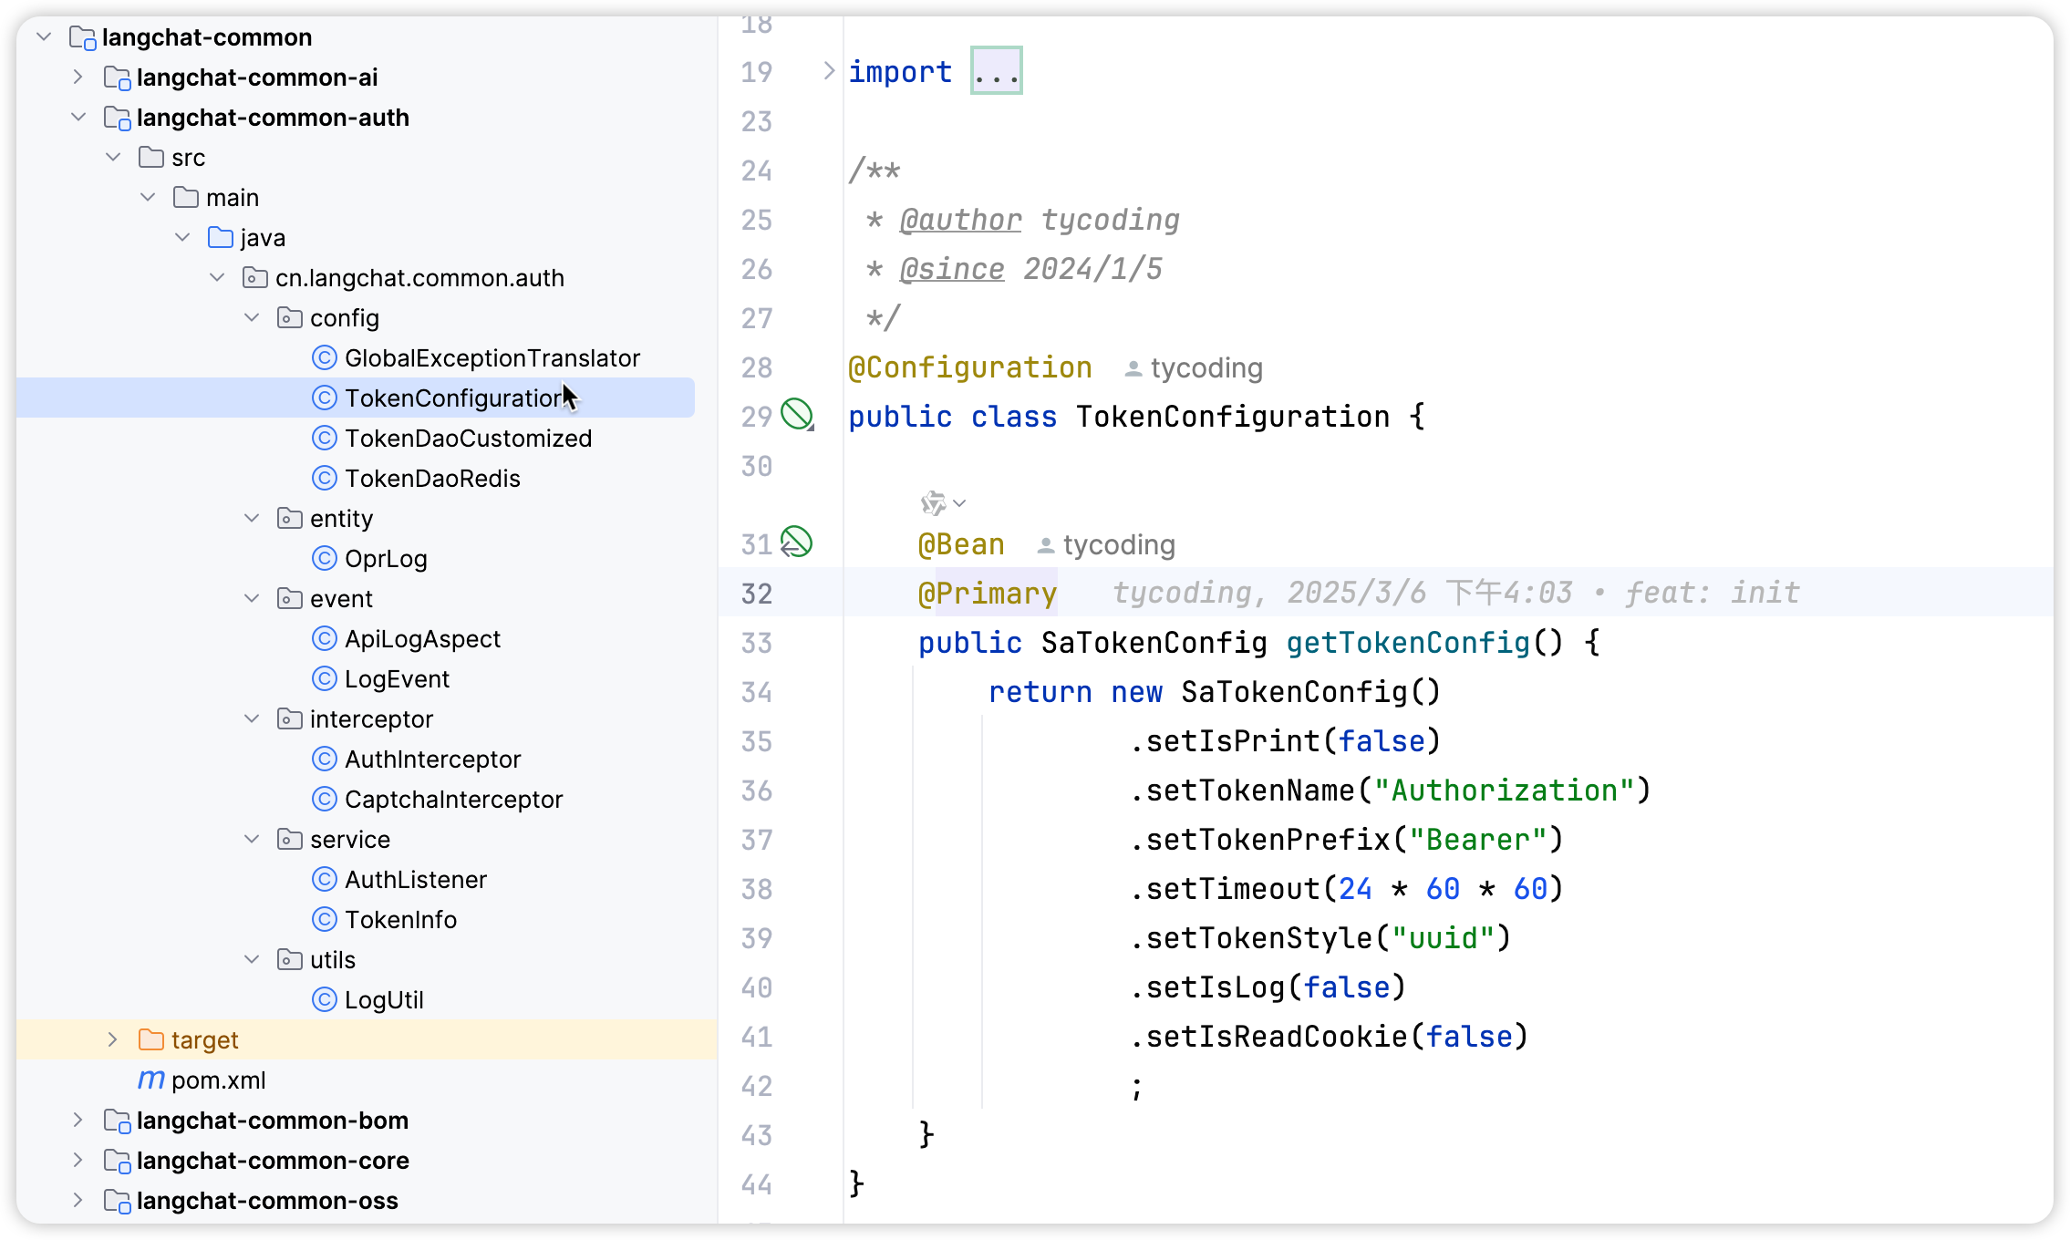Open the TokenDaoRedis class file

point(432,478)
